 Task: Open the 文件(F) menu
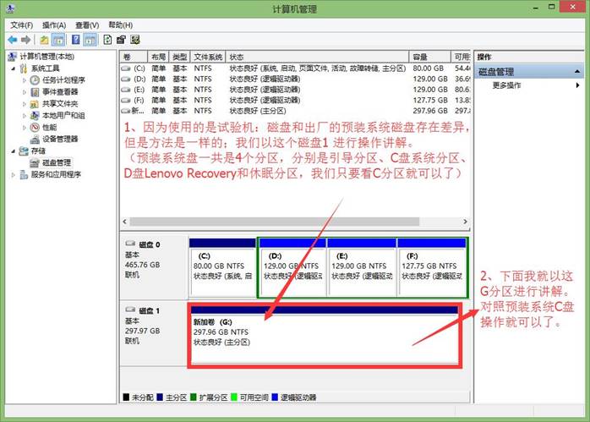21,25
